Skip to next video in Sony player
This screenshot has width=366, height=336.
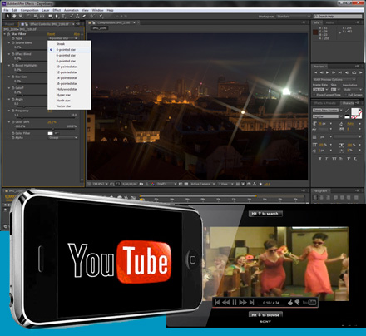point(251,303)
